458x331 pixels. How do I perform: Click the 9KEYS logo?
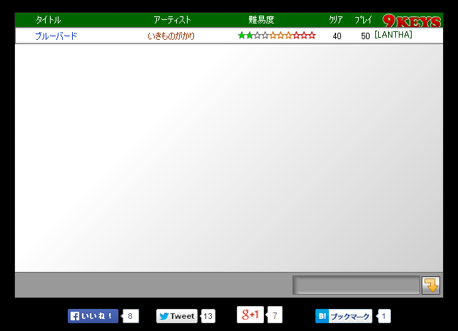click(412, 21)
